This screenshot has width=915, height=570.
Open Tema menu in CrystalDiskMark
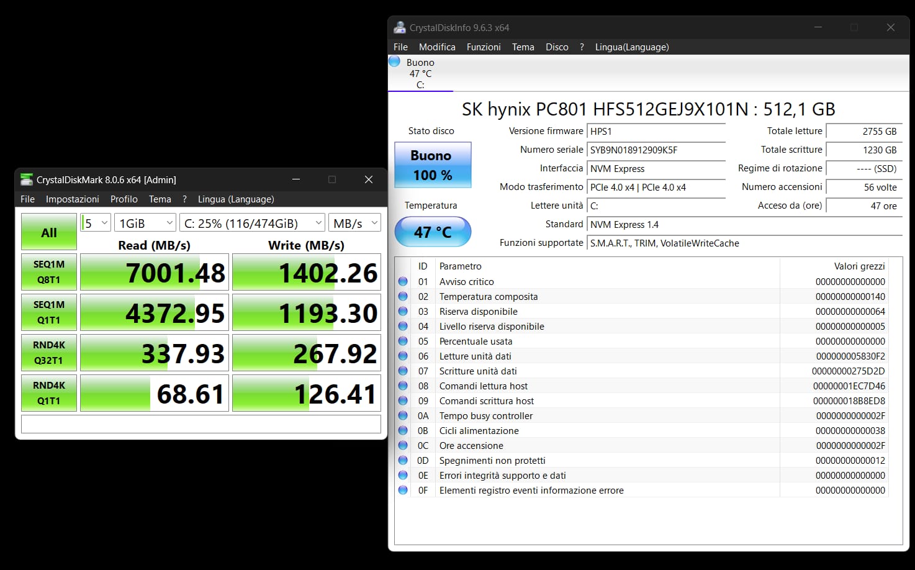pyautogui.click(x=160, y=199)
